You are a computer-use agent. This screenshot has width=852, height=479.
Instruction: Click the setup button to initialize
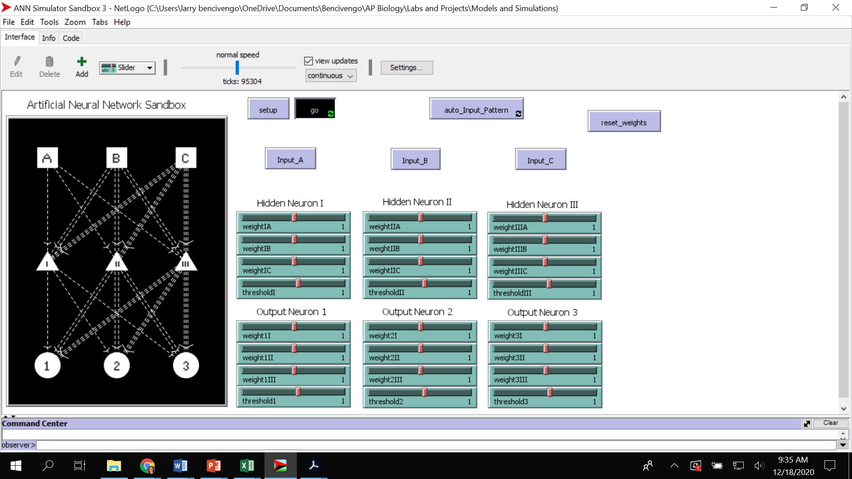click(x=268, y=110)
